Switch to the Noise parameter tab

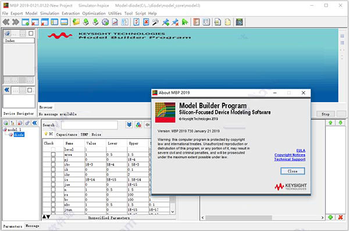pos(96,135)
